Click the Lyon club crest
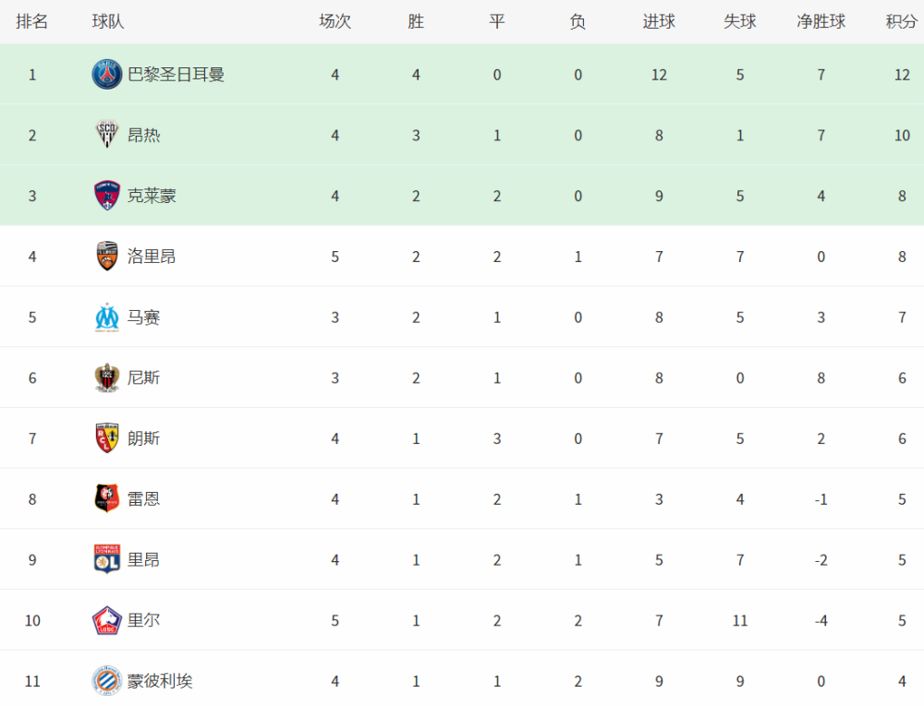This screenshot has width=924, height=706. [x=107, y=559]
